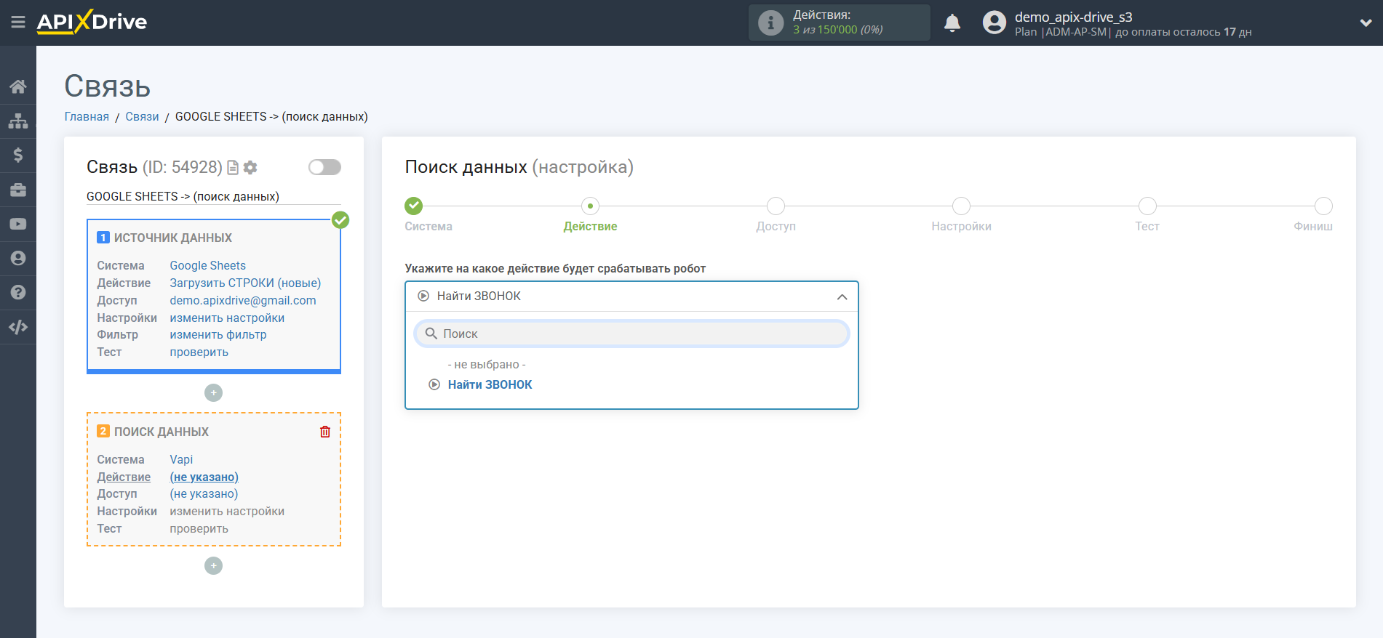
Task: Go to the Настройки step
Action: (x=961, y=206)
